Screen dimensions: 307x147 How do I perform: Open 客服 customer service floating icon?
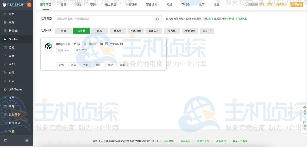(x=304, y=110)
